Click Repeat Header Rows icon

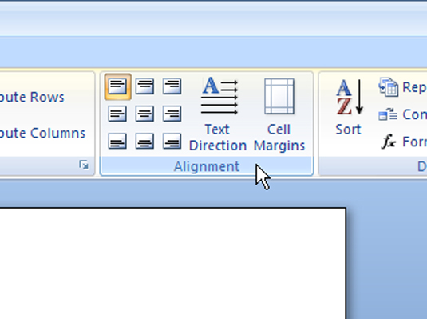[389, 87]
